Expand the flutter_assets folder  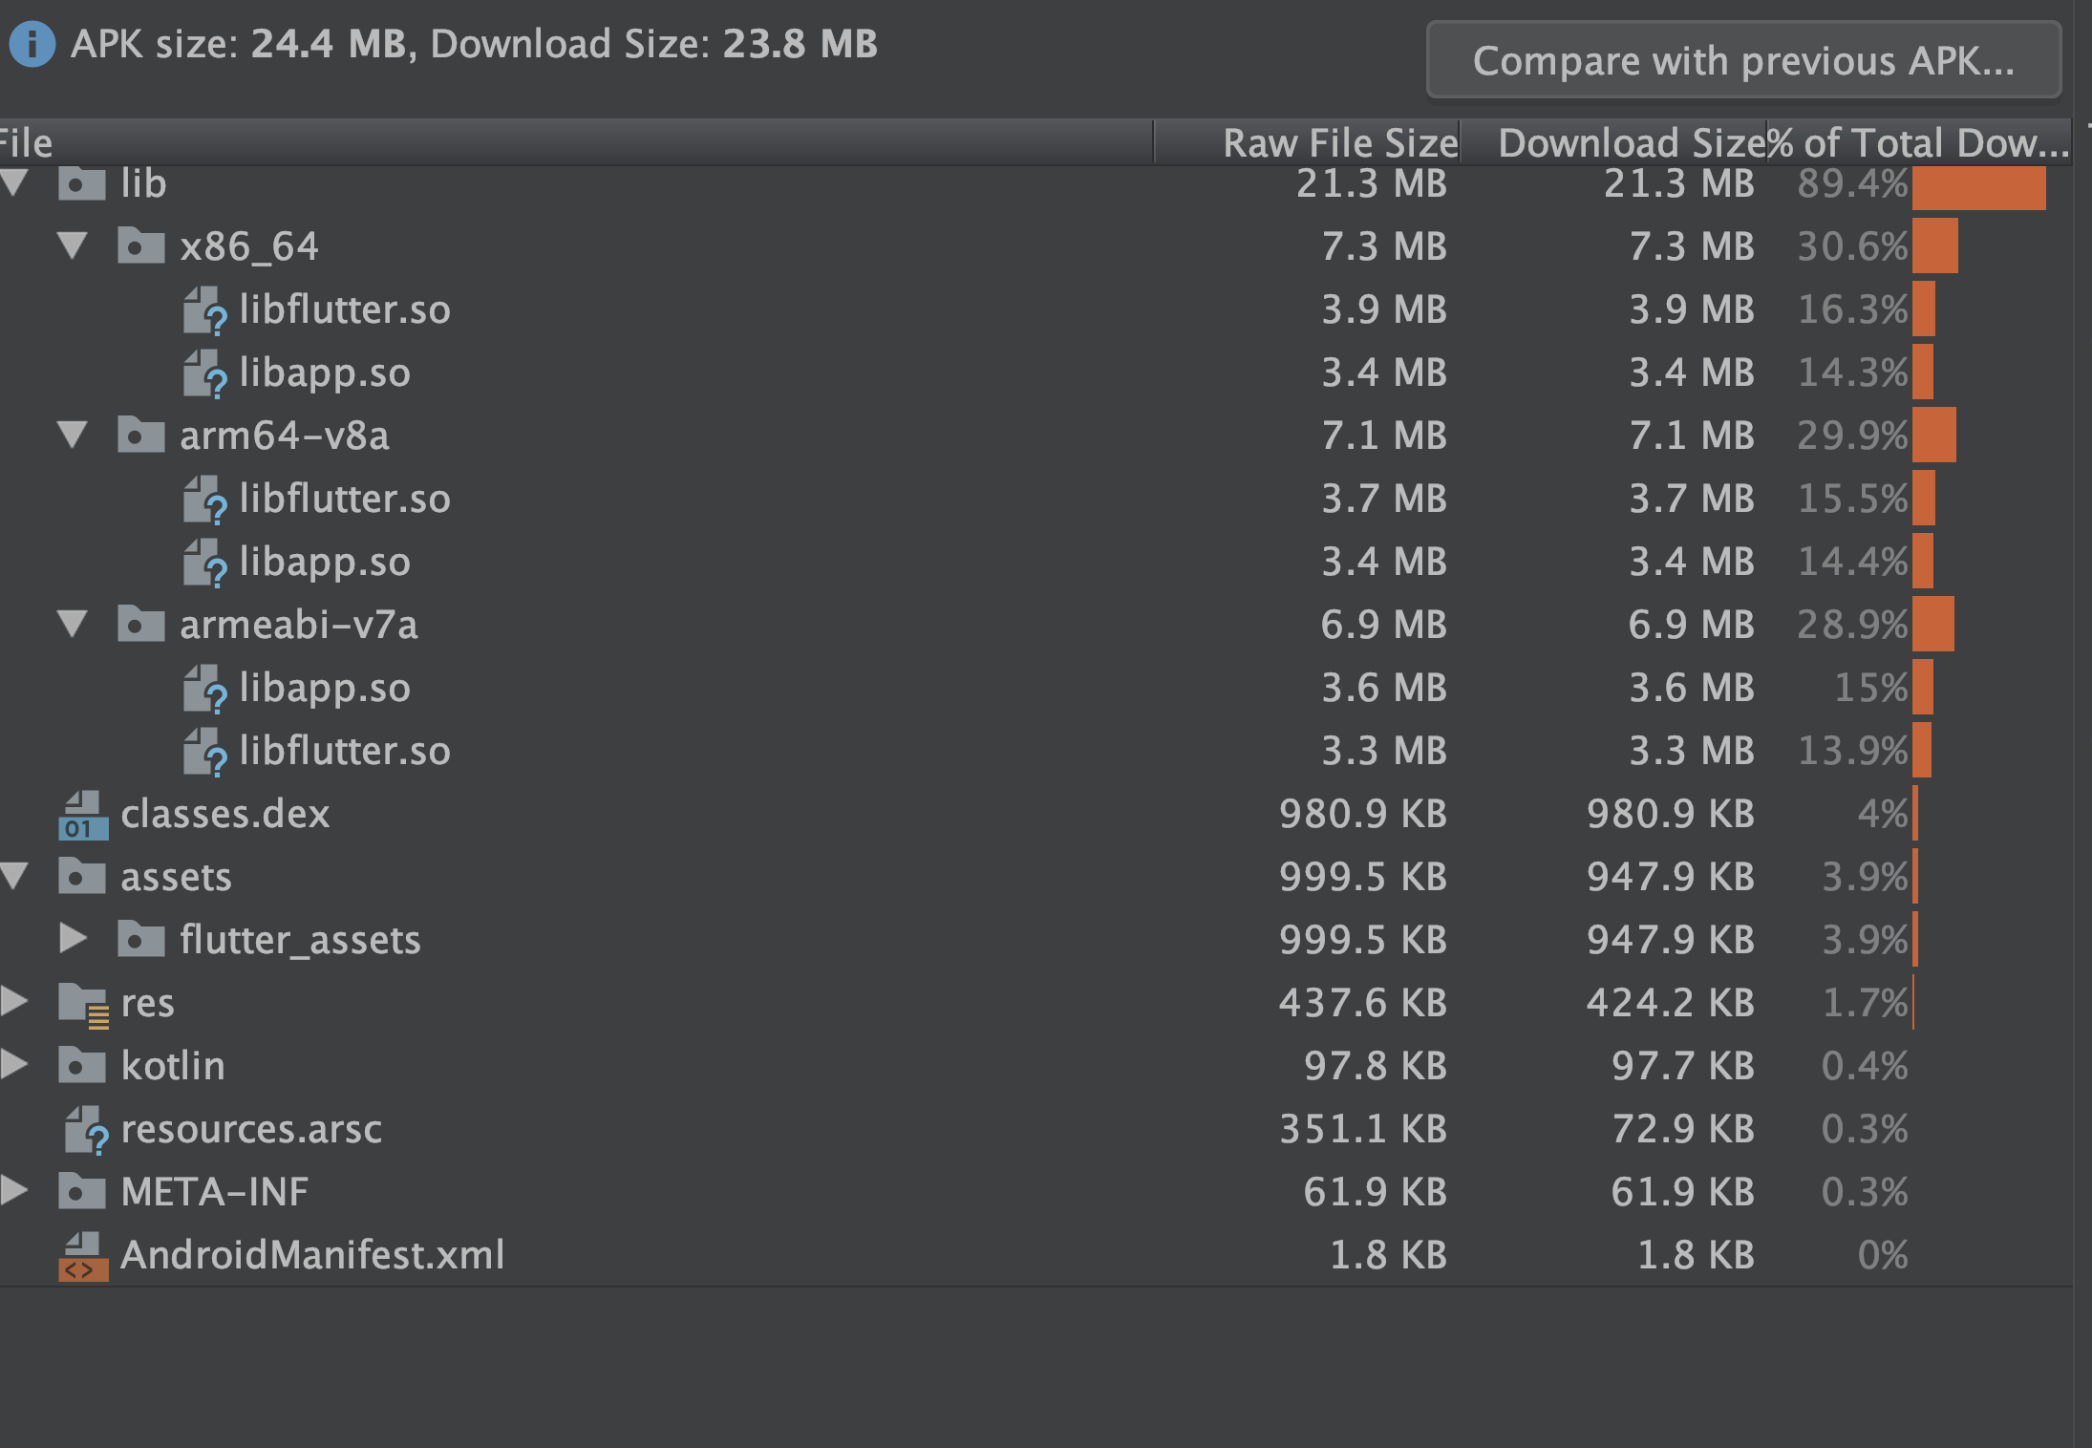tap(73, 939)
